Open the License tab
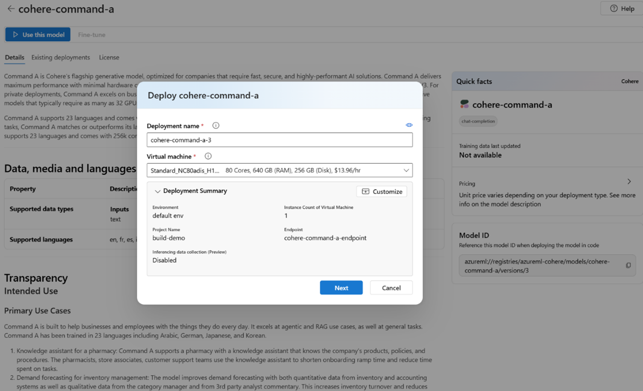The height and width of the screenshot is (391, 643). pyautogui.click(x=109, y=58)
